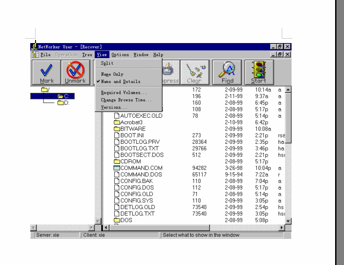Click the NetWorker document icon in menu bar
The height and width of the screenshot is (265, 344).
click(x=35, y=55)
